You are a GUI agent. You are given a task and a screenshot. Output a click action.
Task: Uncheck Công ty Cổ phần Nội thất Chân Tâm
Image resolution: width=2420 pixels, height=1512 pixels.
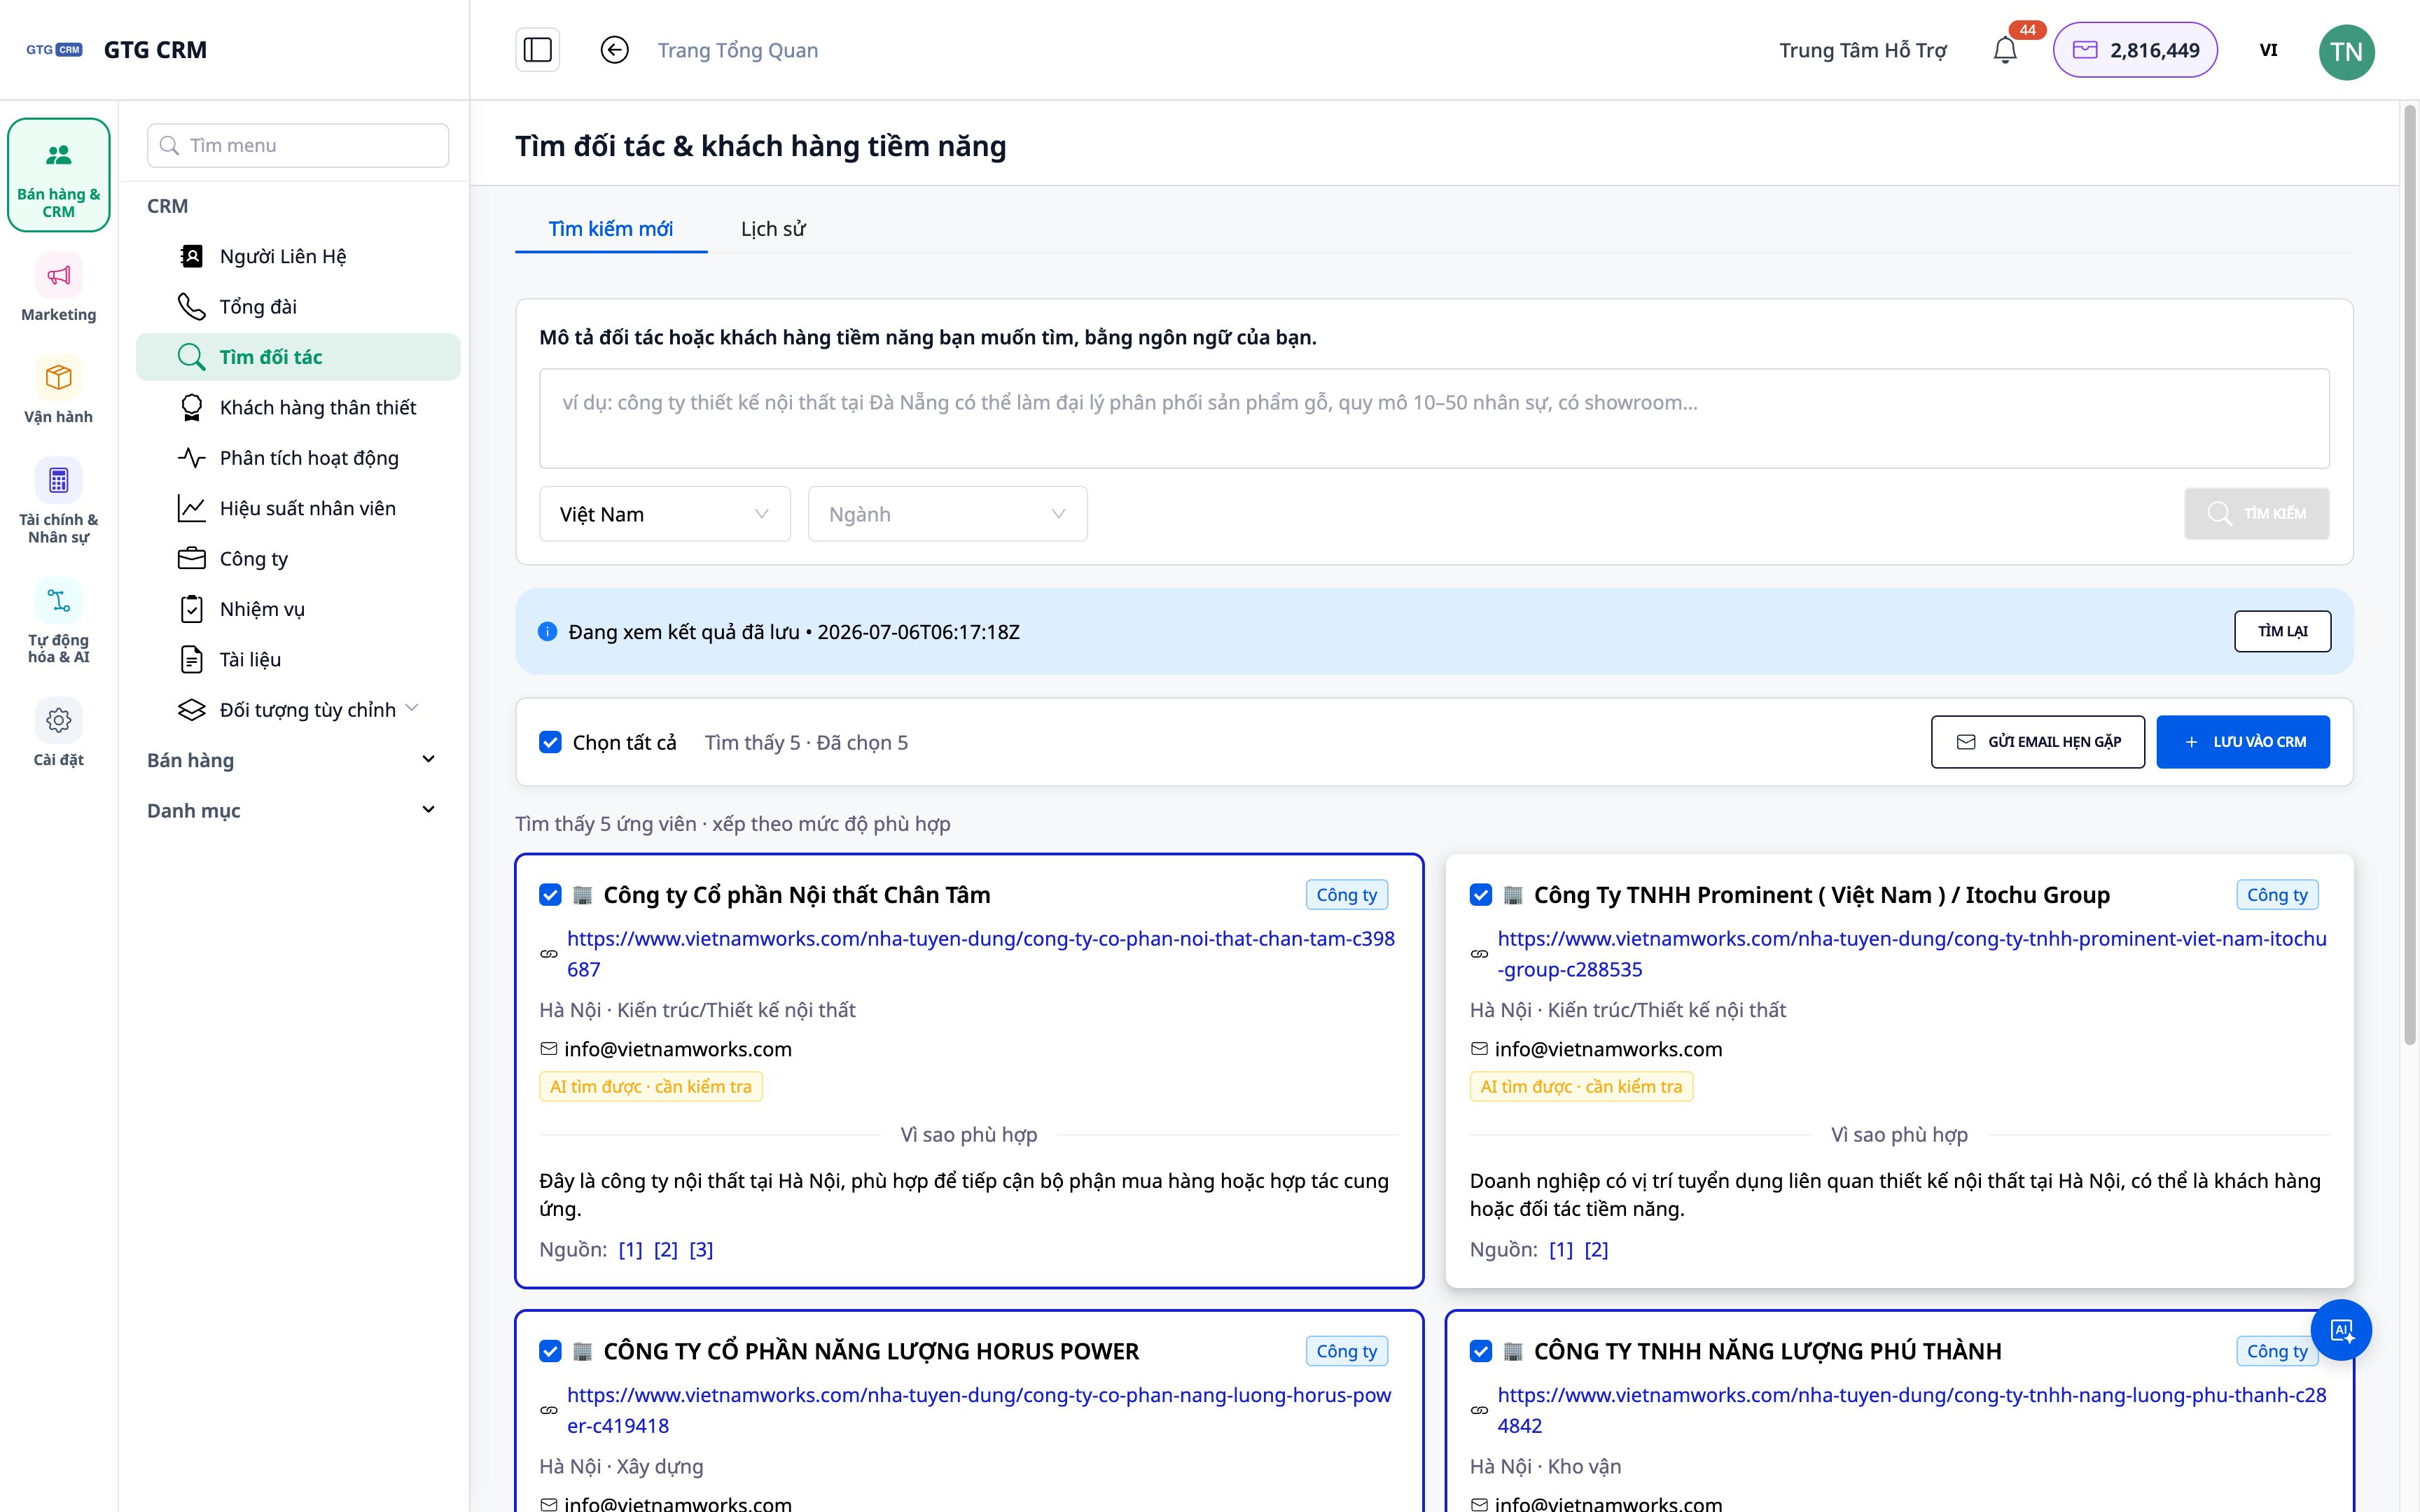550,894
